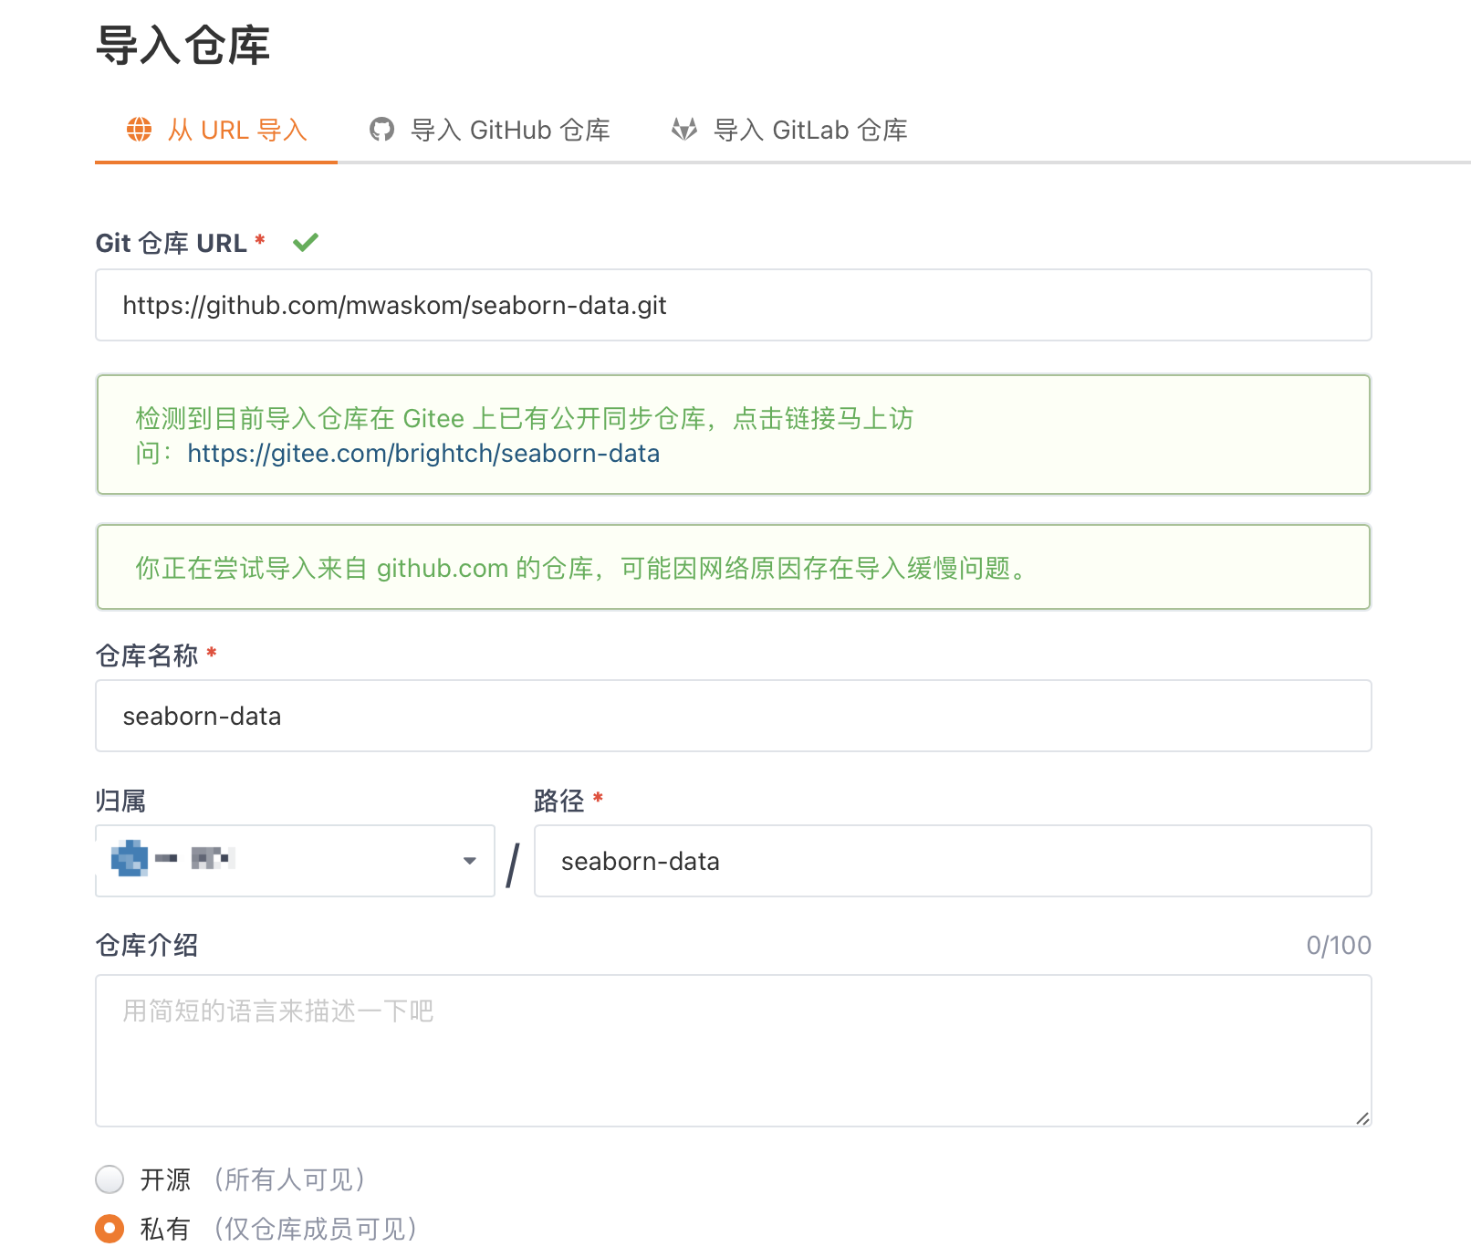This screenshot has height=1247, width=1471.
Task: Click the GitLab fox icon
Action: coord(684,130)
